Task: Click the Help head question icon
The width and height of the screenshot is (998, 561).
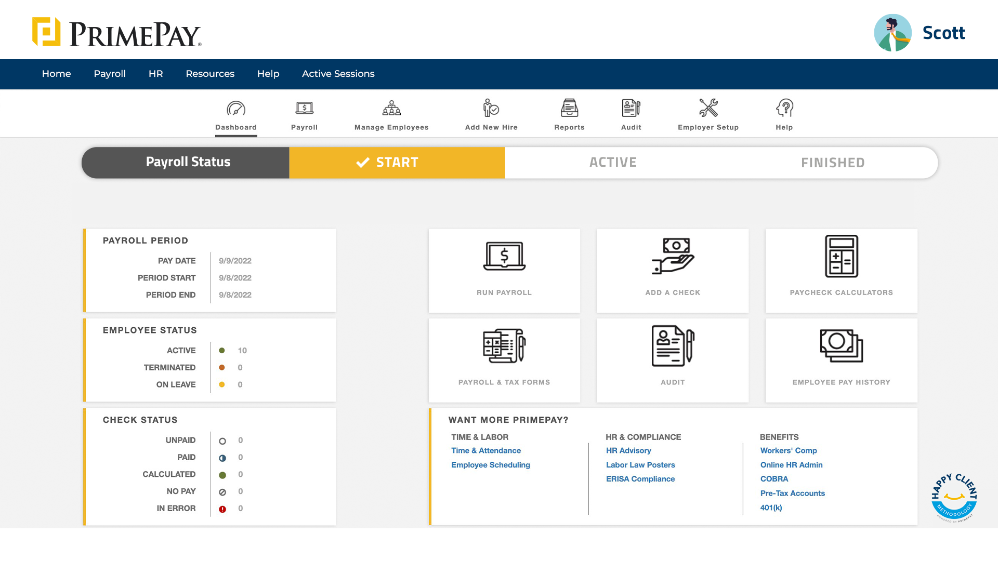Action: click(784, 109)
